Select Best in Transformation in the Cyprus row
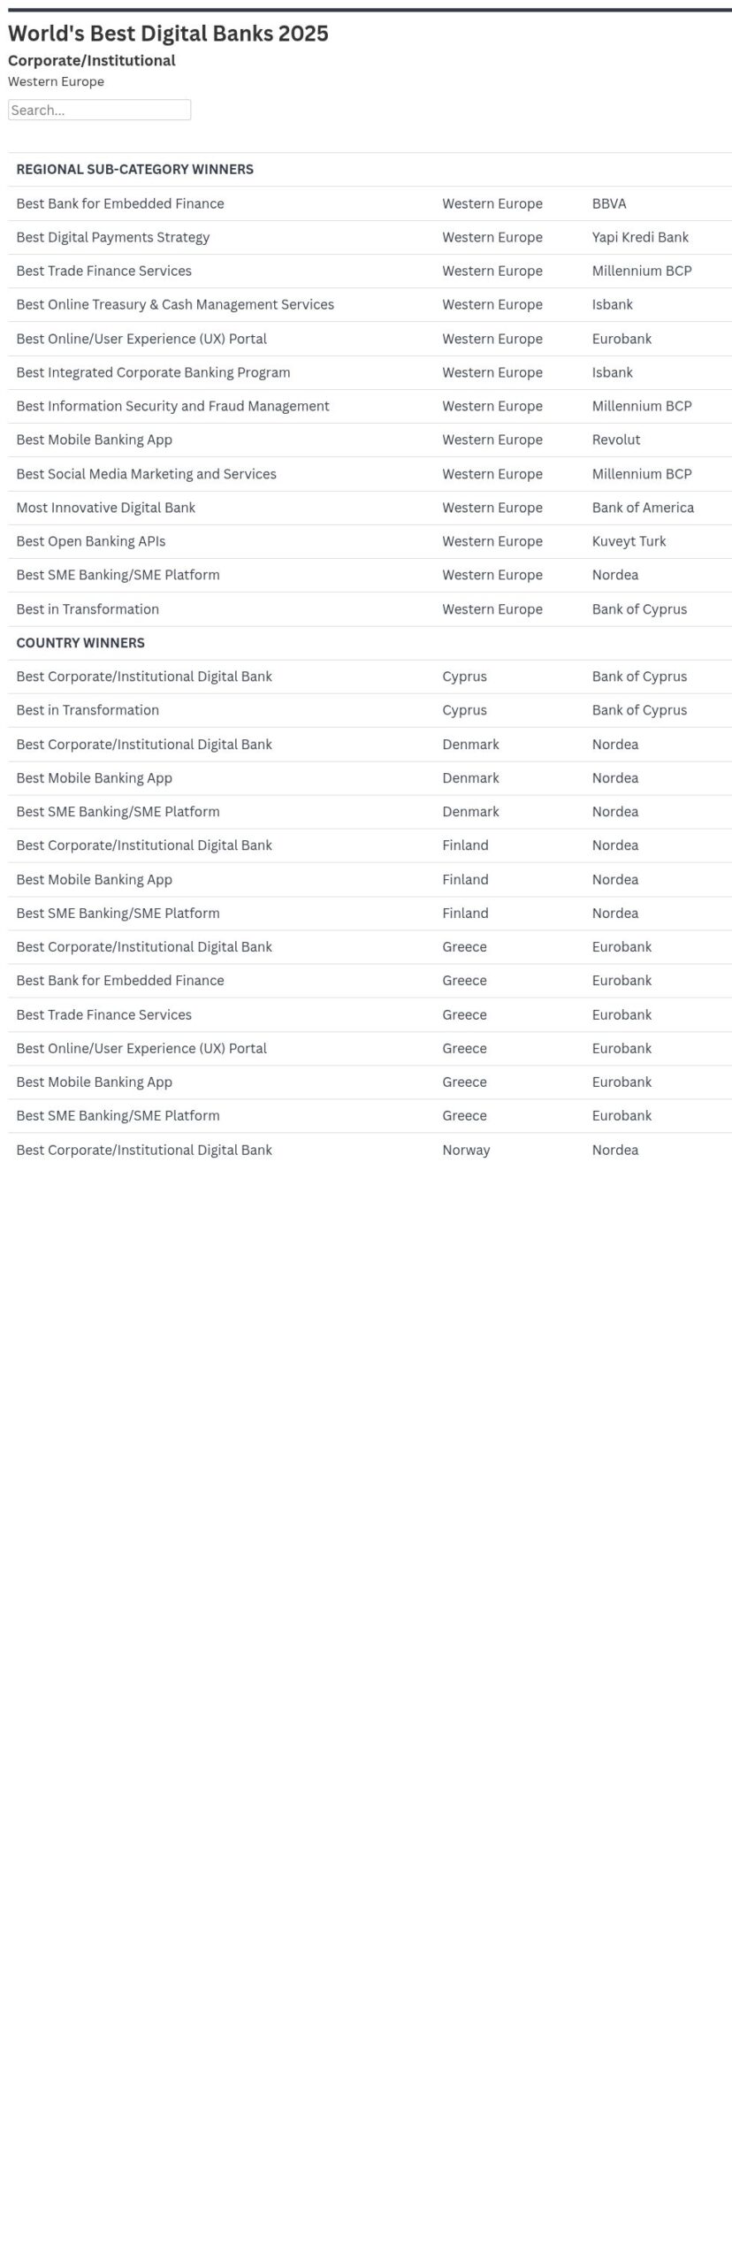The width and height of the screenshot is (732, 2264). tap(88, 710)
